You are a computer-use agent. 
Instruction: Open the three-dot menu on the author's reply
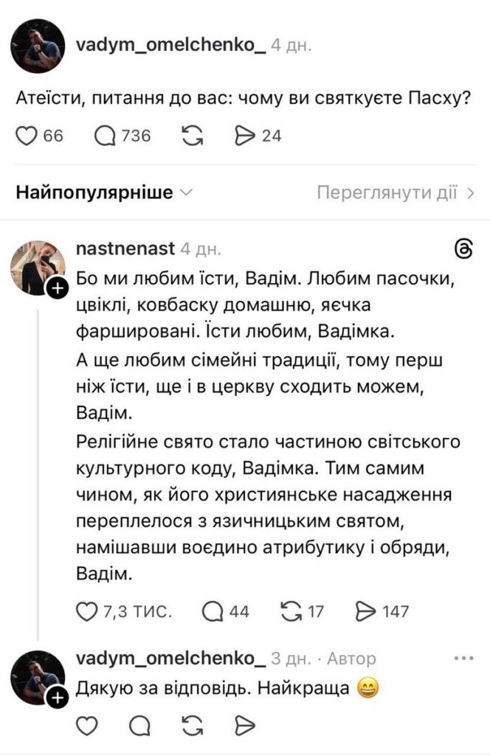[x=462, y=657]
